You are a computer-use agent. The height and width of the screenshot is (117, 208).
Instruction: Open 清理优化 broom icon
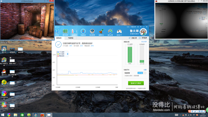101,32
